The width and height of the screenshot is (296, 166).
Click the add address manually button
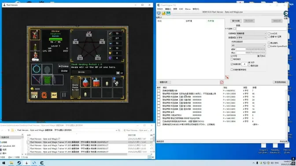click(280, 82)
